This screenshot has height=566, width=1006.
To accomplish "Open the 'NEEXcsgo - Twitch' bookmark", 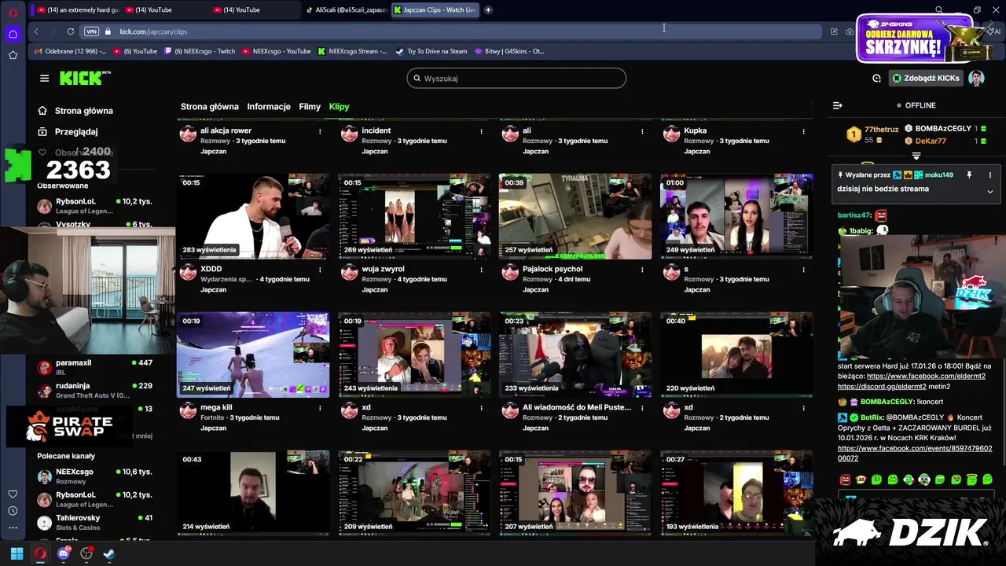I will [x=199, y=51].
